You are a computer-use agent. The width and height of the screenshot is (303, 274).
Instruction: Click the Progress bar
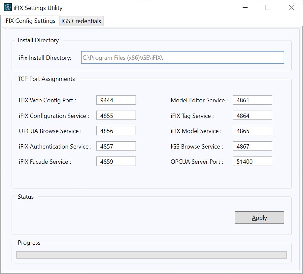151,255
